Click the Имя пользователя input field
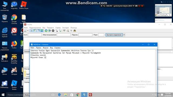This screenshot has width=173, height=97. coord(64,35)
